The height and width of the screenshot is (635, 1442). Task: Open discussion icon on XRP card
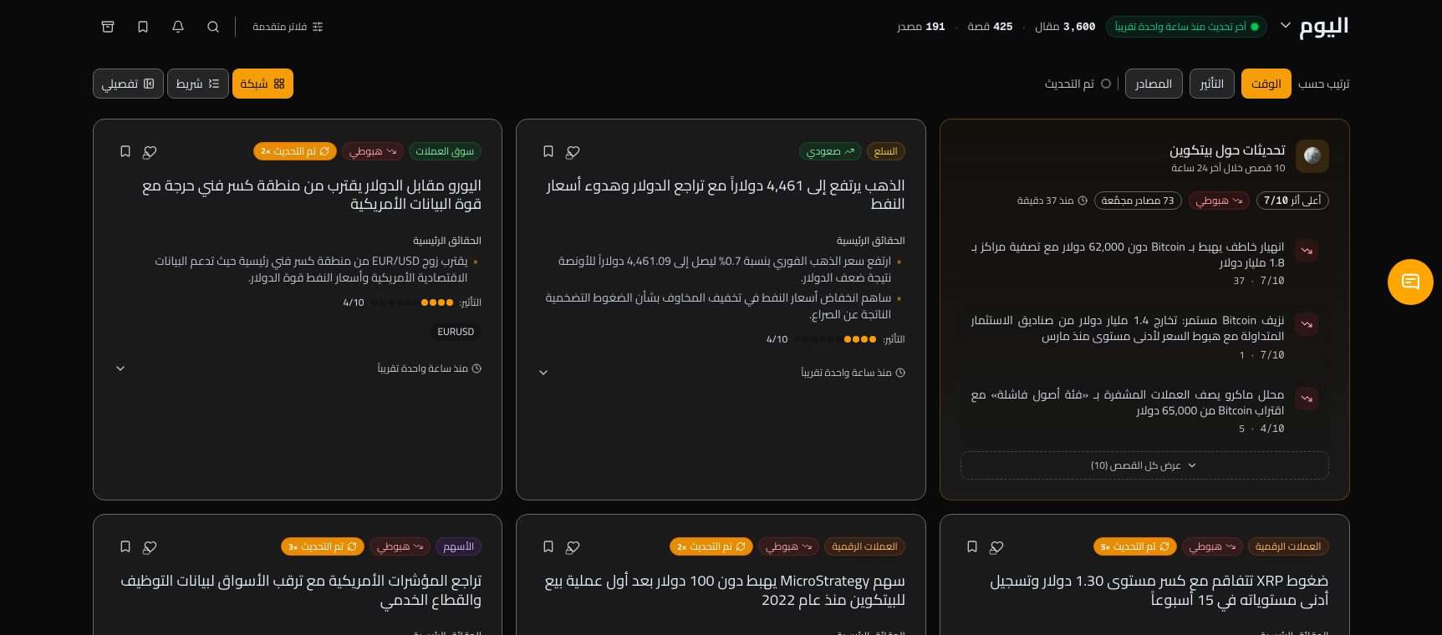996,546
